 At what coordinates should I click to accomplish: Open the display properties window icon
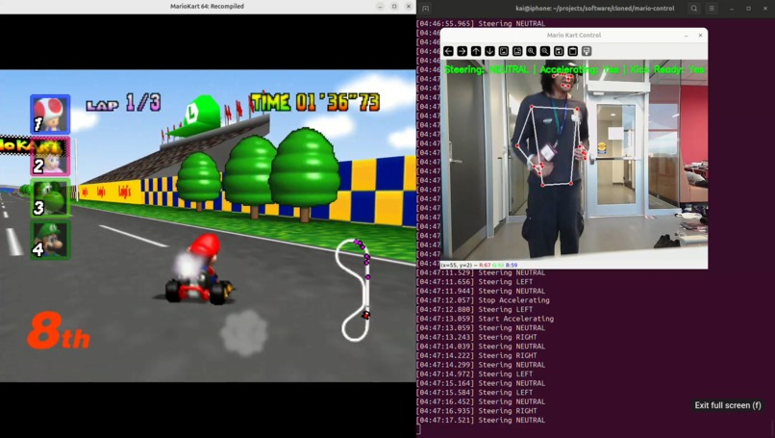[x=587, y=51]
